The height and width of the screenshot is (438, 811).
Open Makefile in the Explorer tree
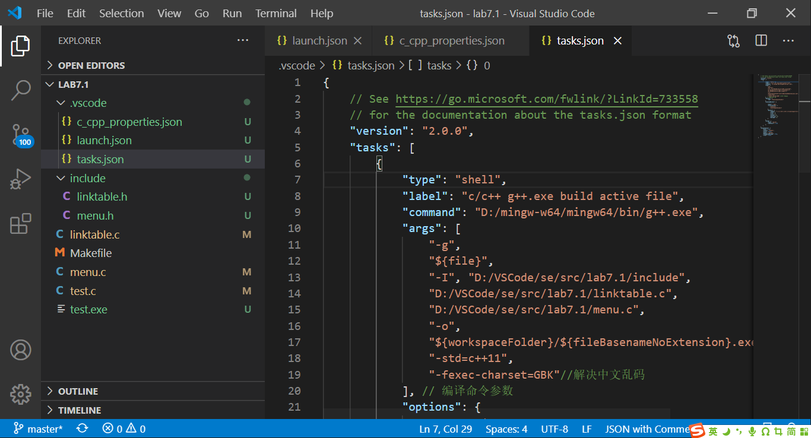click(x=153, y=253)
